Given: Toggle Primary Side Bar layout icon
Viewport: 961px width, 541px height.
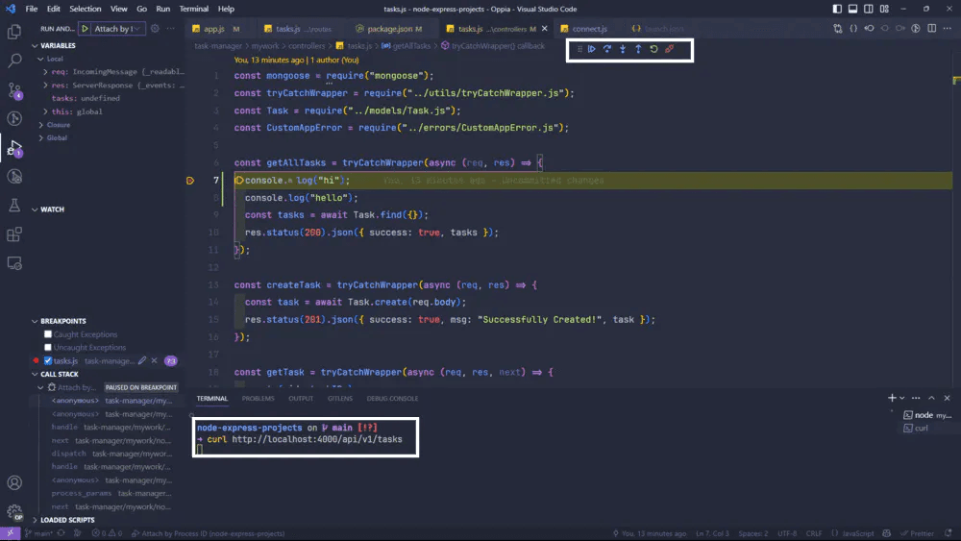Looking at the screenshot, I should tap(837, 9).
